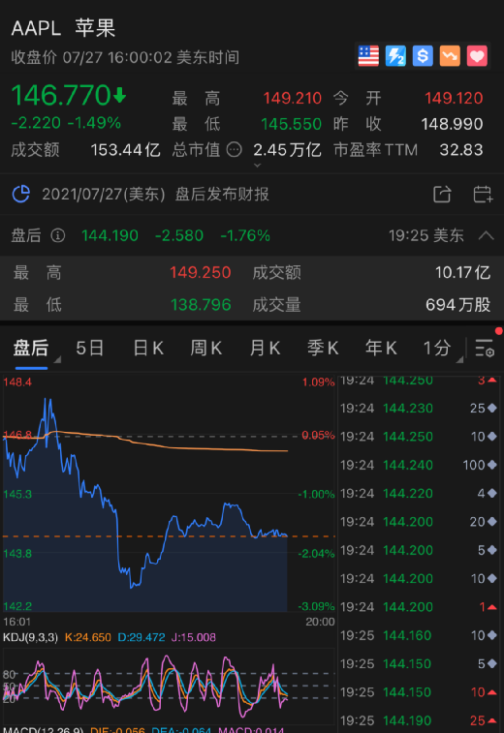Select the 19:24 trade at 144.220

418,493
